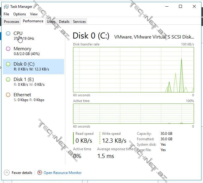Switch to the Processes tab
This screenshot has height=183, width=203.
coord(12,22)
